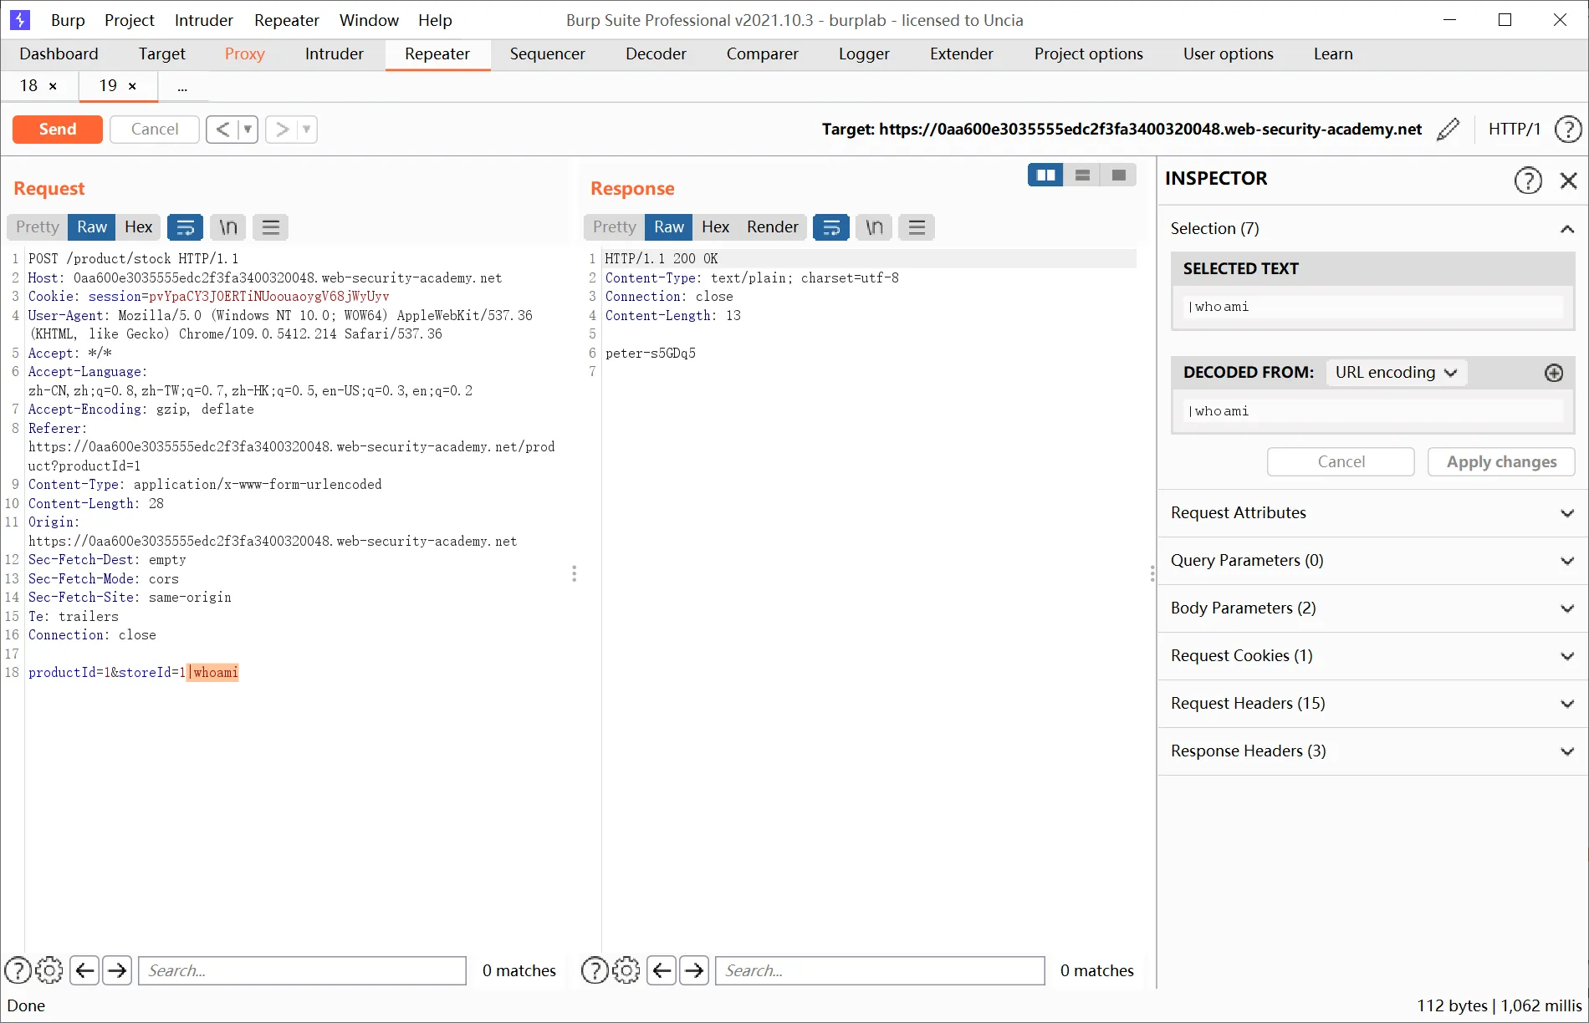
Task: Add new Repeater tab via ellipsis
Action: 182,86
